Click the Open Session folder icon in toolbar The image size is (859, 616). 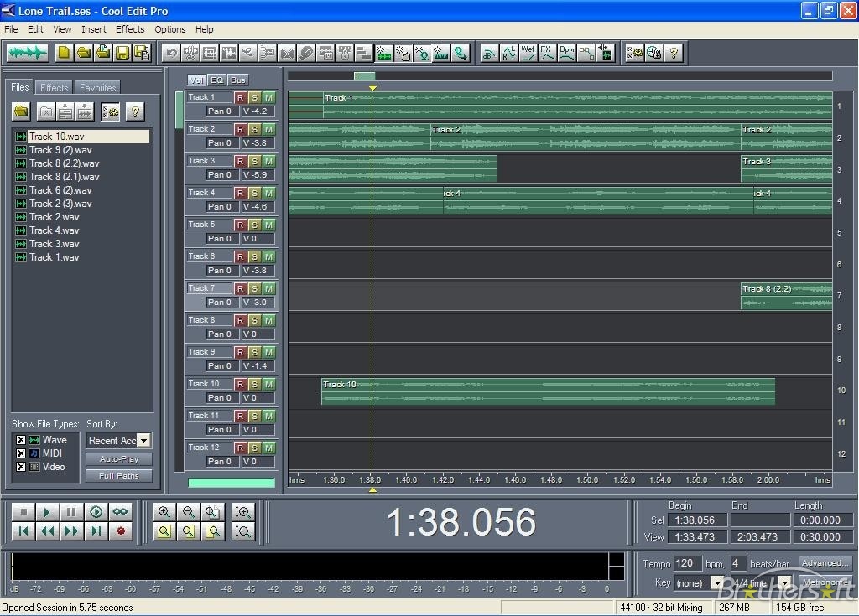point(84,53)
